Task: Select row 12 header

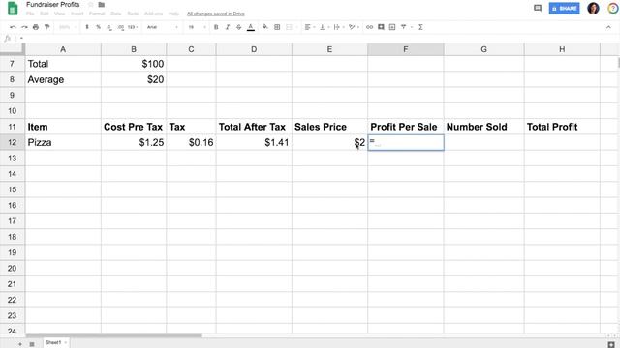Action: point(13,142)
